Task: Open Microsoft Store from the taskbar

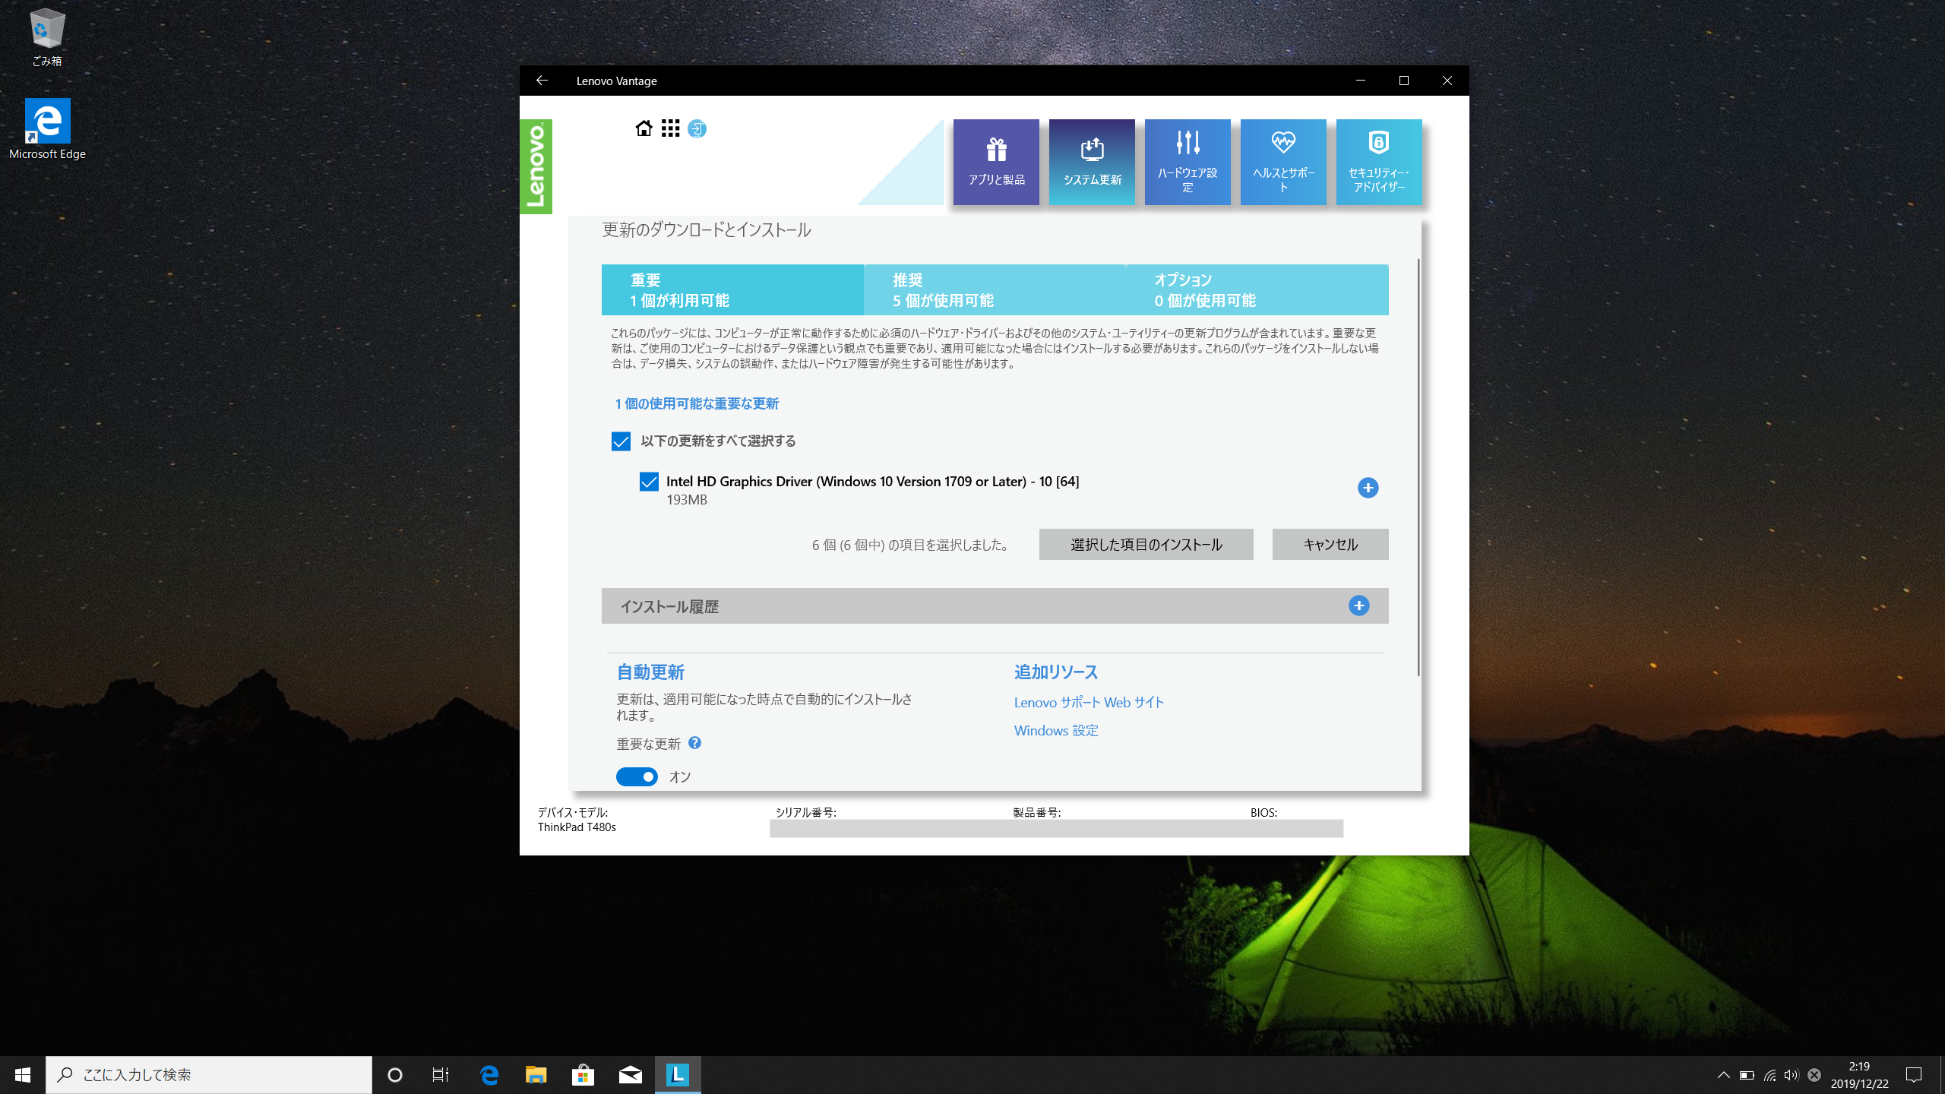Action: click(583, 1075)
